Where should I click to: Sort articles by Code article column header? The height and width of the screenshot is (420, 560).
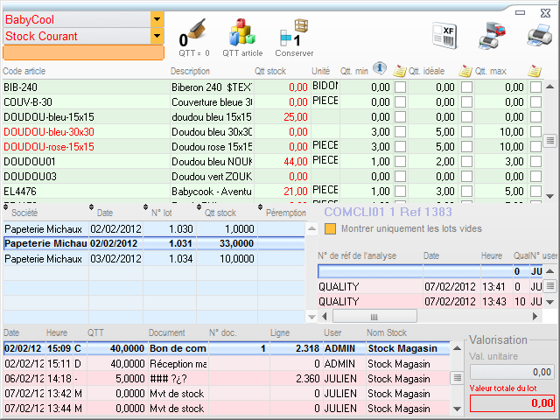24,71
